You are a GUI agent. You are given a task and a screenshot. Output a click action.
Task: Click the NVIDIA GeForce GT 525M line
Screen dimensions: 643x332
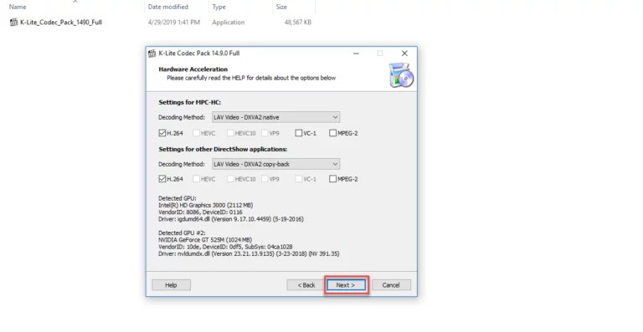pos(205,240)
